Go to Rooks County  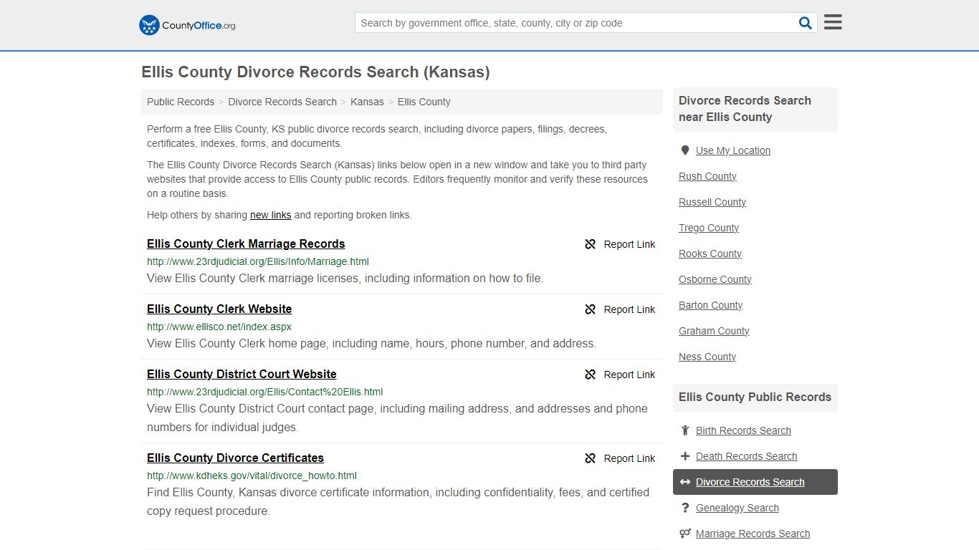tap(710, 254)
